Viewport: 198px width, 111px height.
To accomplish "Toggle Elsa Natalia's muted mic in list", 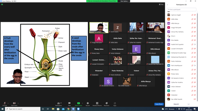I will pos(192,40).
